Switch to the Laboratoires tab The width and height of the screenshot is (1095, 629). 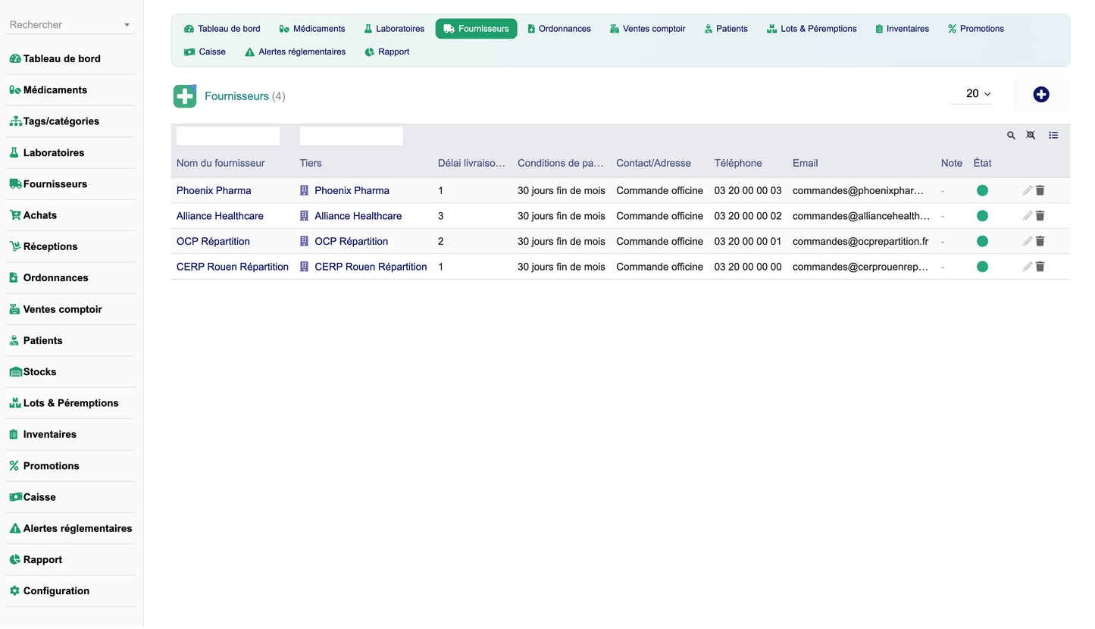click(x=393, y=29)
